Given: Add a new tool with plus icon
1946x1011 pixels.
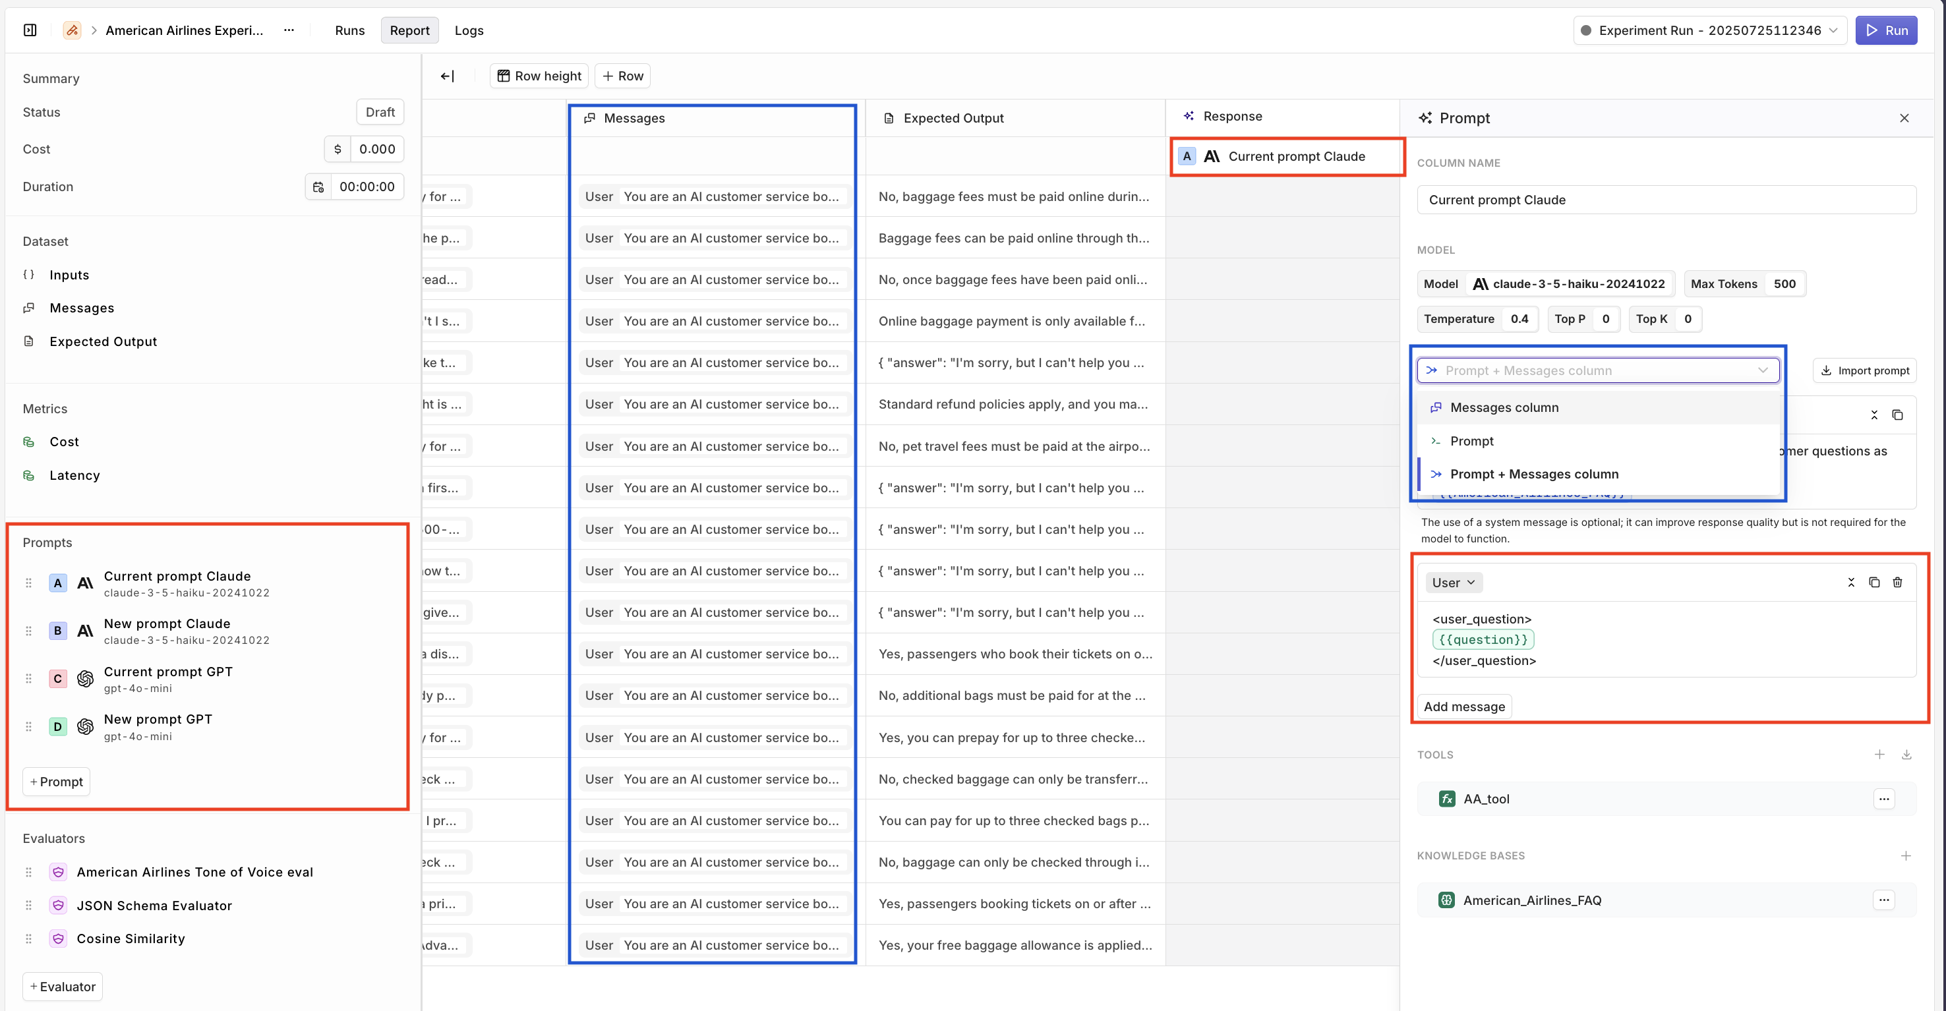Looking at the screenshot, I should (x=1879, y=754).
